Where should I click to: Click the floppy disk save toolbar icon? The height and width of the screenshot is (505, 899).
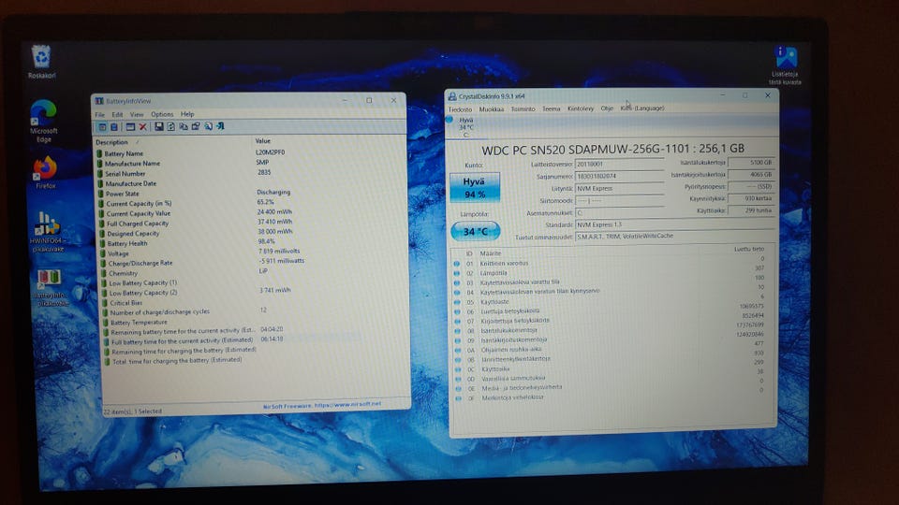[x=159, y=126]
